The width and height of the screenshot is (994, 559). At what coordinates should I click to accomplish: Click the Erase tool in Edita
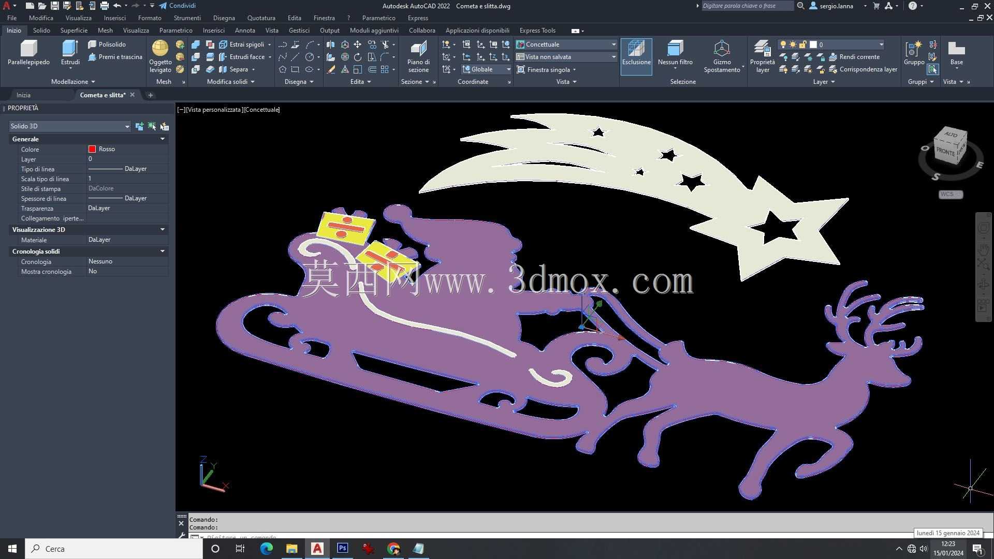331,69
